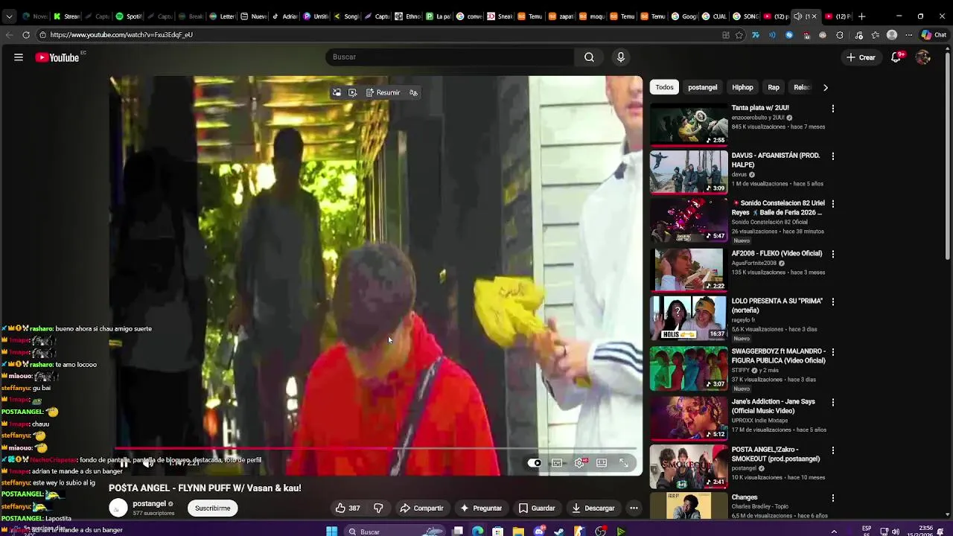Viewport: 953px width, 536px height.
Task: Open YouTube notifications bell
Action: point(896,57)
